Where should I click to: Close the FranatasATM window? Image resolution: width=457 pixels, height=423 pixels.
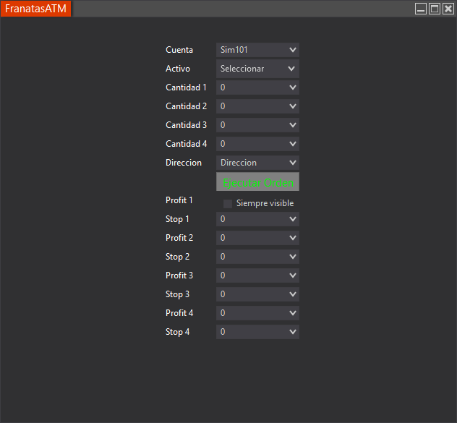(448, 9)
